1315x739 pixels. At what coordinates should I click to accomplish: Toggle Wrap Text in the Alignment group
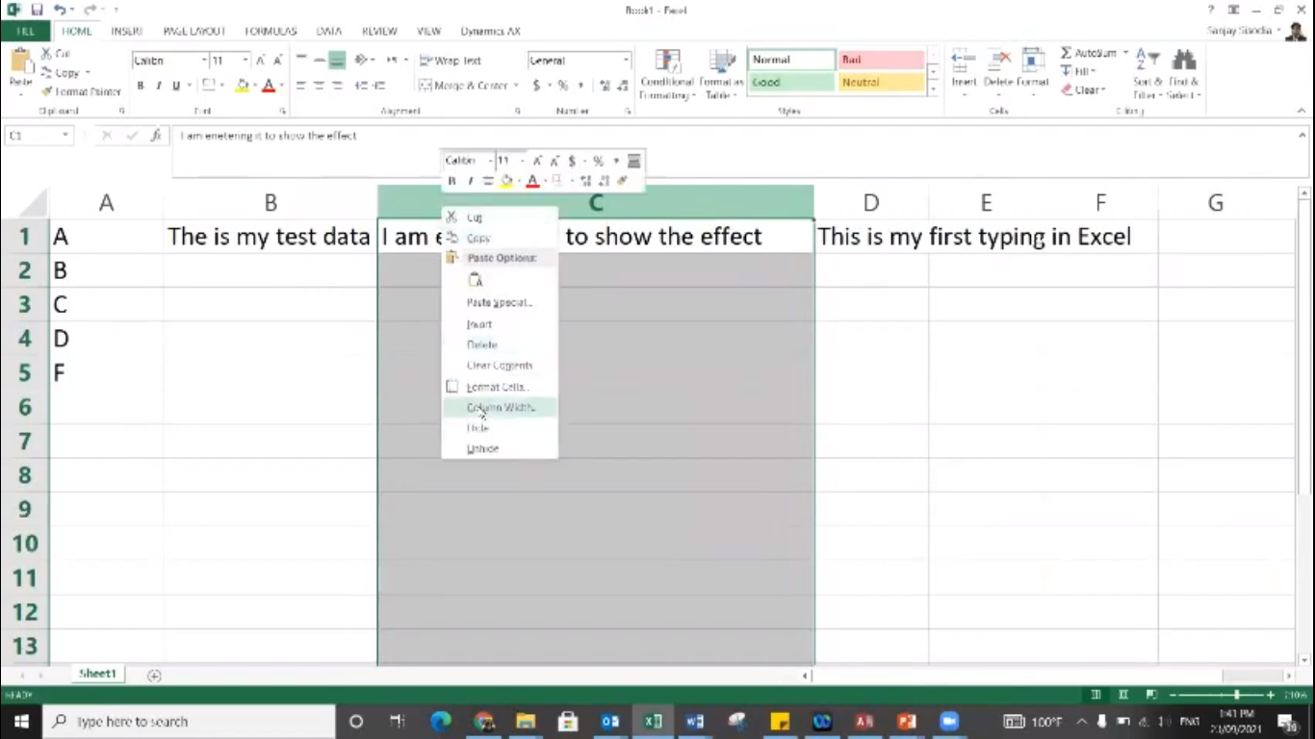[451, 61]
